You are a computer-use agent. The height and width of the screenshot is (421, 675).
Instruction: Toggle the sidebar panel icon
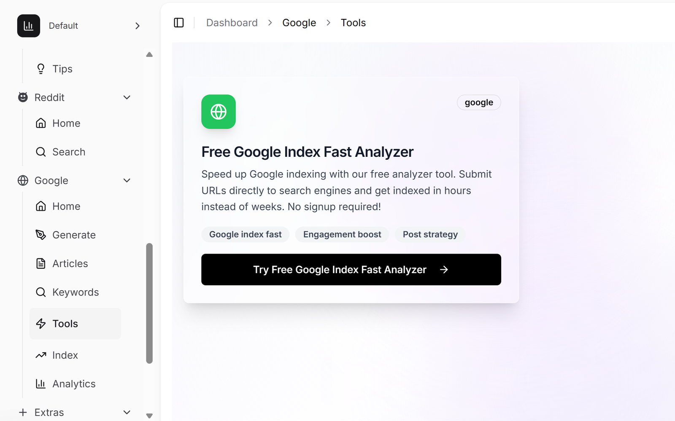(x=179, y=23)
